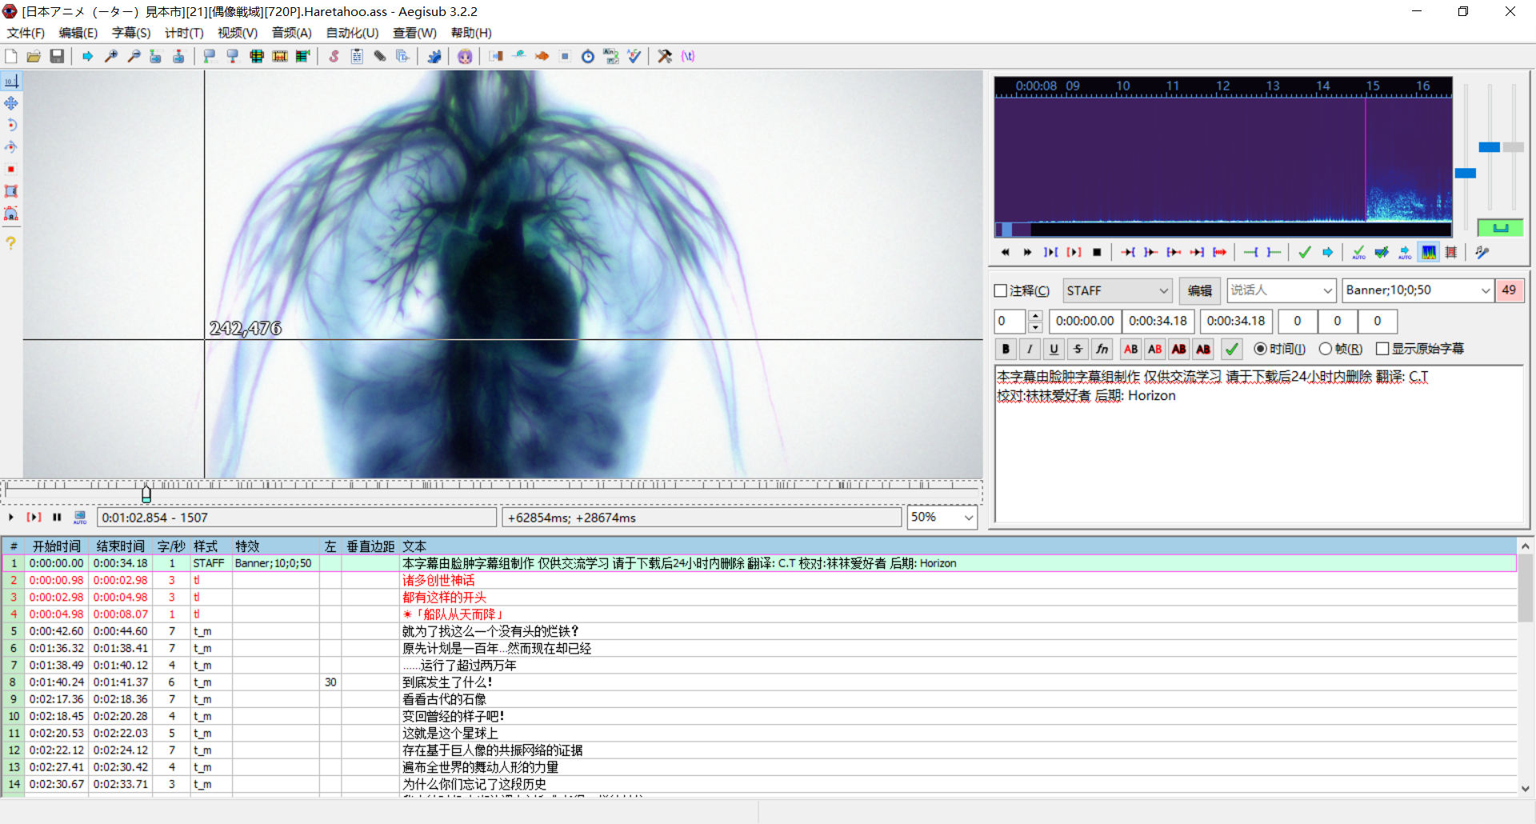Zoom out video with the minus magnifier
1536x824 pixels.
[134, 56]
